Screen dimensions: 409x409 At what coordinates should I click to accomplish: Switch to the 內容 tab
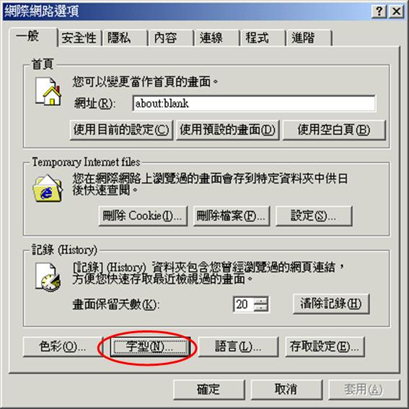[171, 38]
